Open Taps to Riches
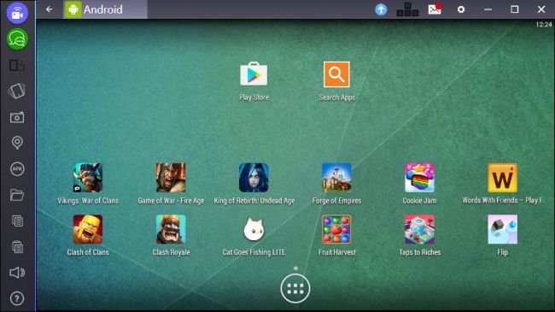This screenshot has width=555, height=312. tap(419, 229)
